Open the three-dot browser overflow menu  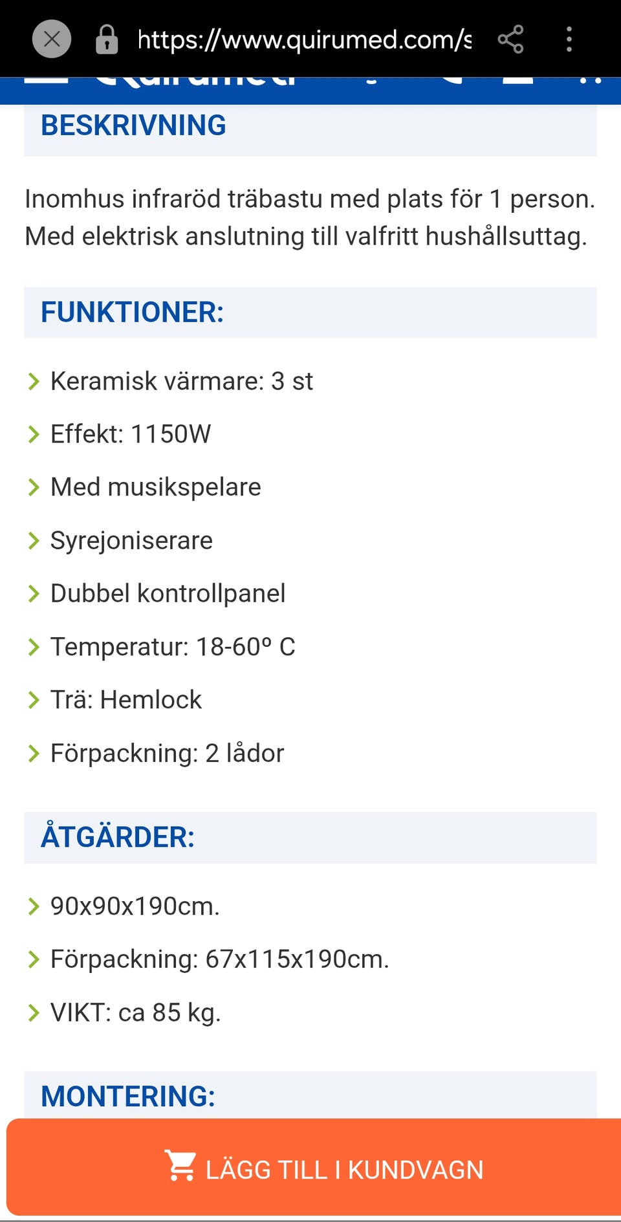pos(569,39)
